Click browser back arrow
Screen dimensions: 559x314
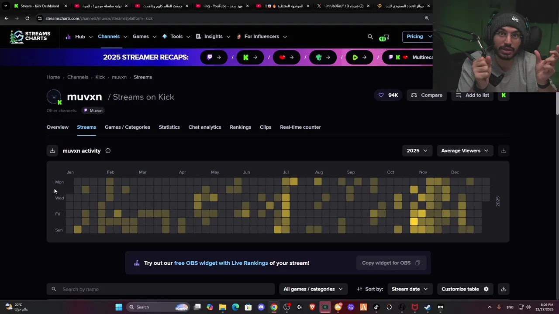point(6,18)
